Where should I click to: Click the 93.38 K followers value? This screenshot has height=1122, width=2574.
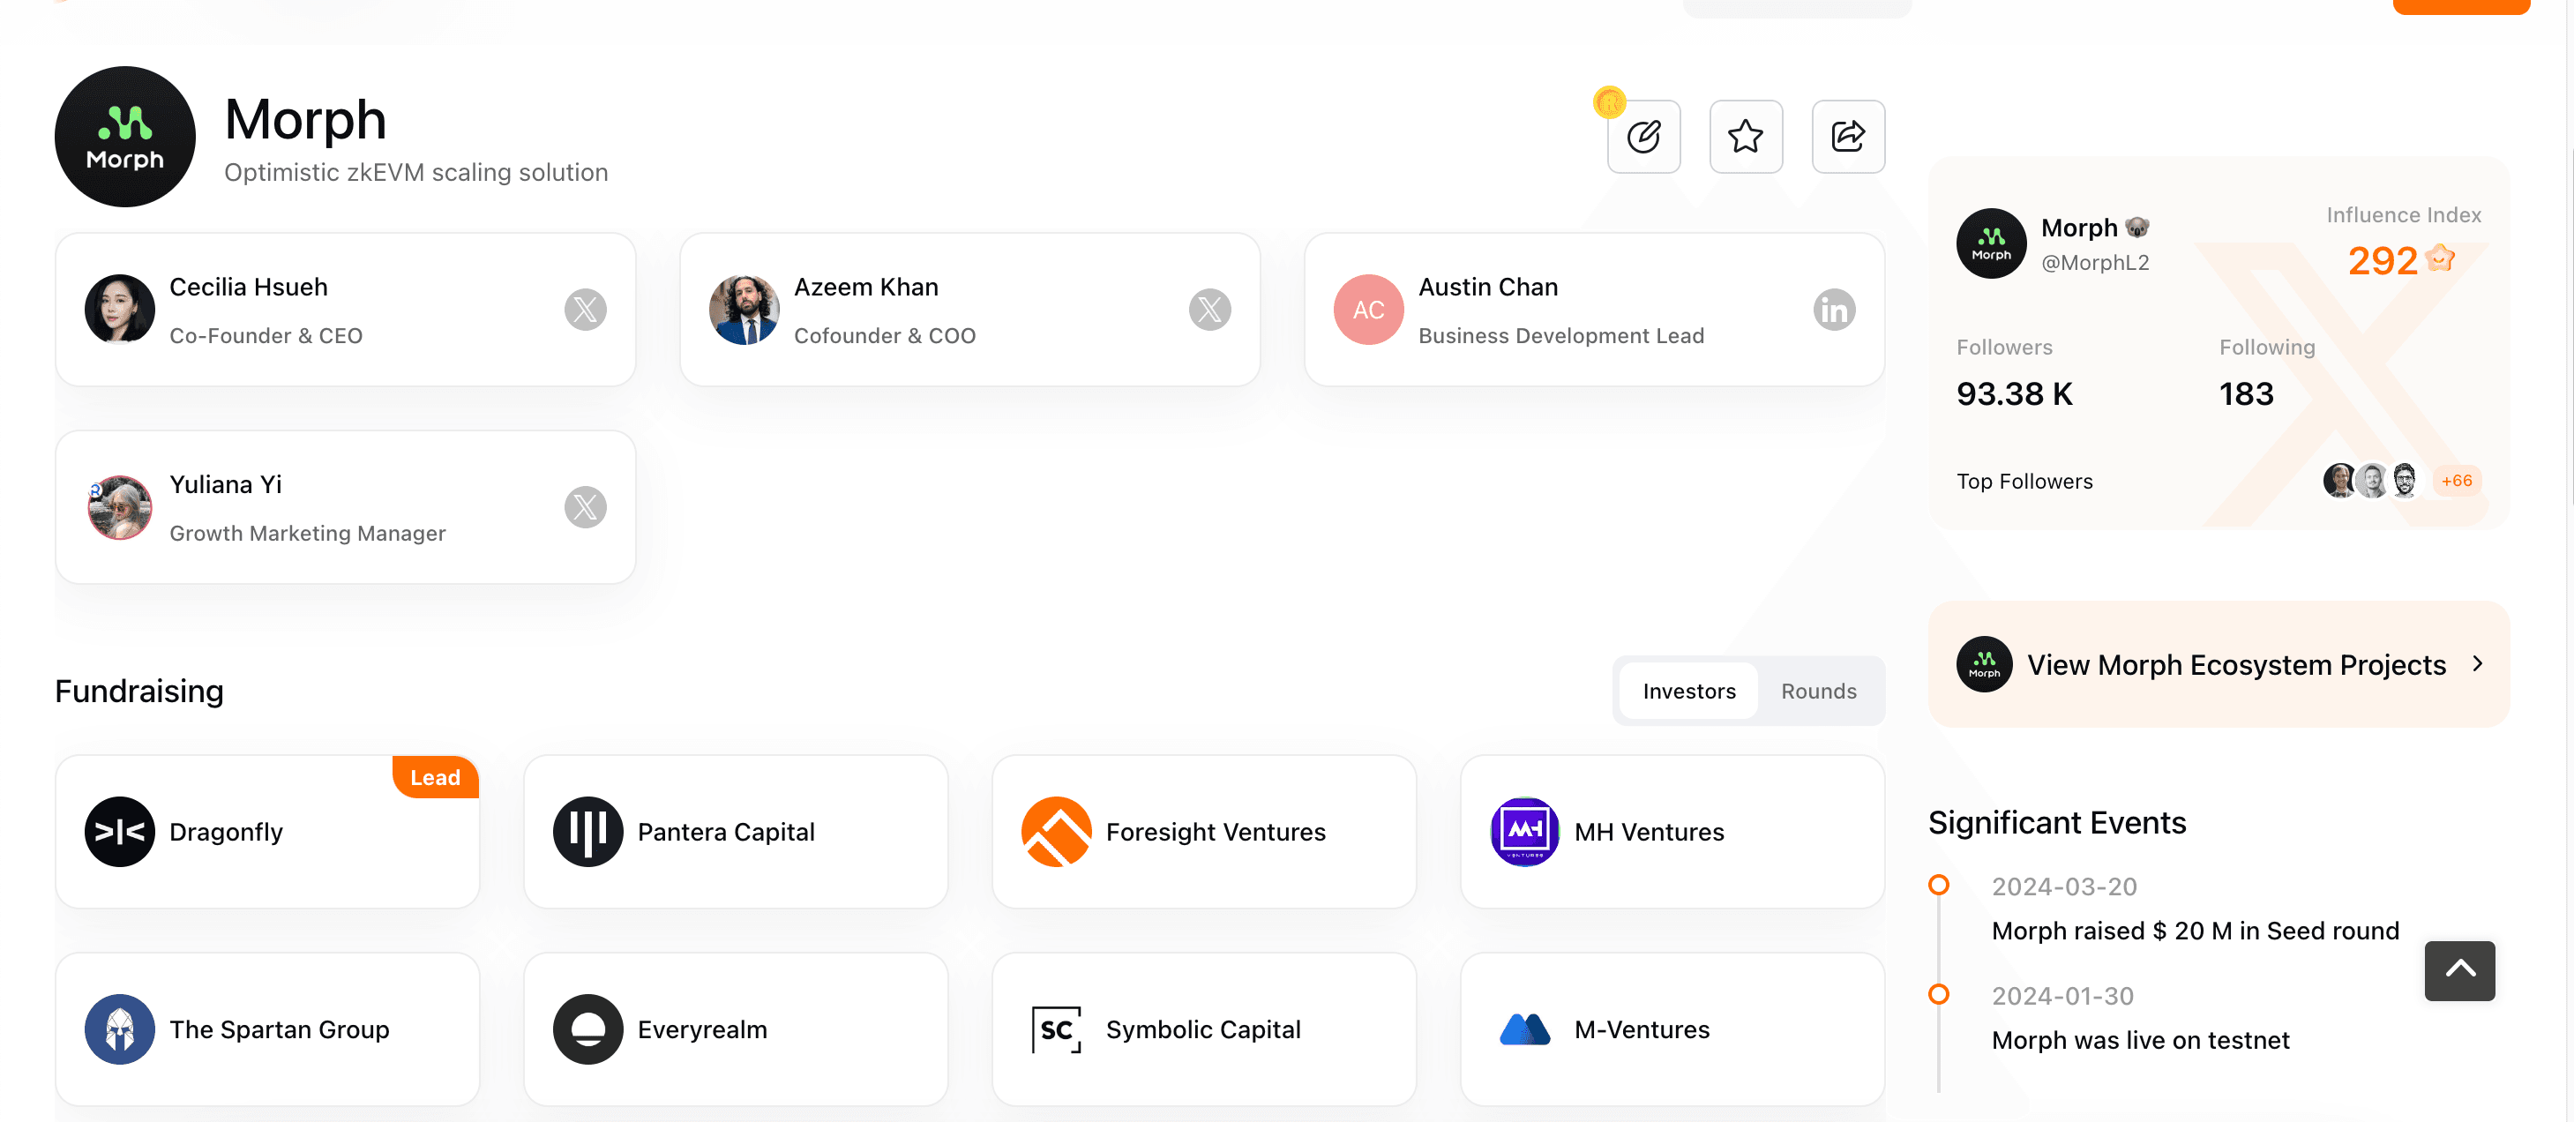point(2015,394)
